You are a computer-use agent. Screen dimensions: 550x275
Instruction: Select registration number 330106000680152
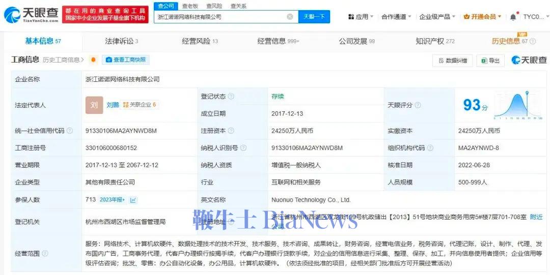[x=111, y=148]
